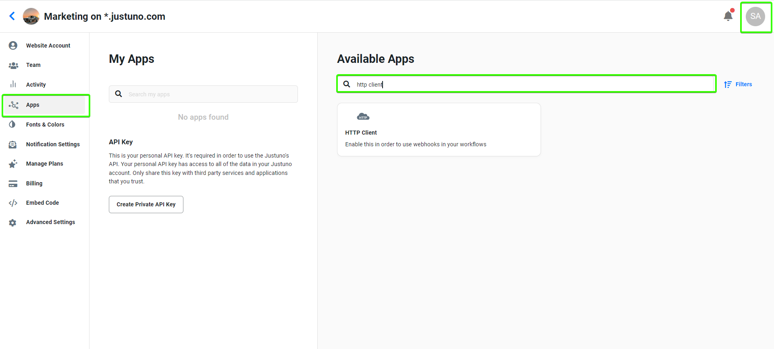Screen dimensions: 774x349
Task: Click the magnifier in My Apps search
Action: click(119, 94)
